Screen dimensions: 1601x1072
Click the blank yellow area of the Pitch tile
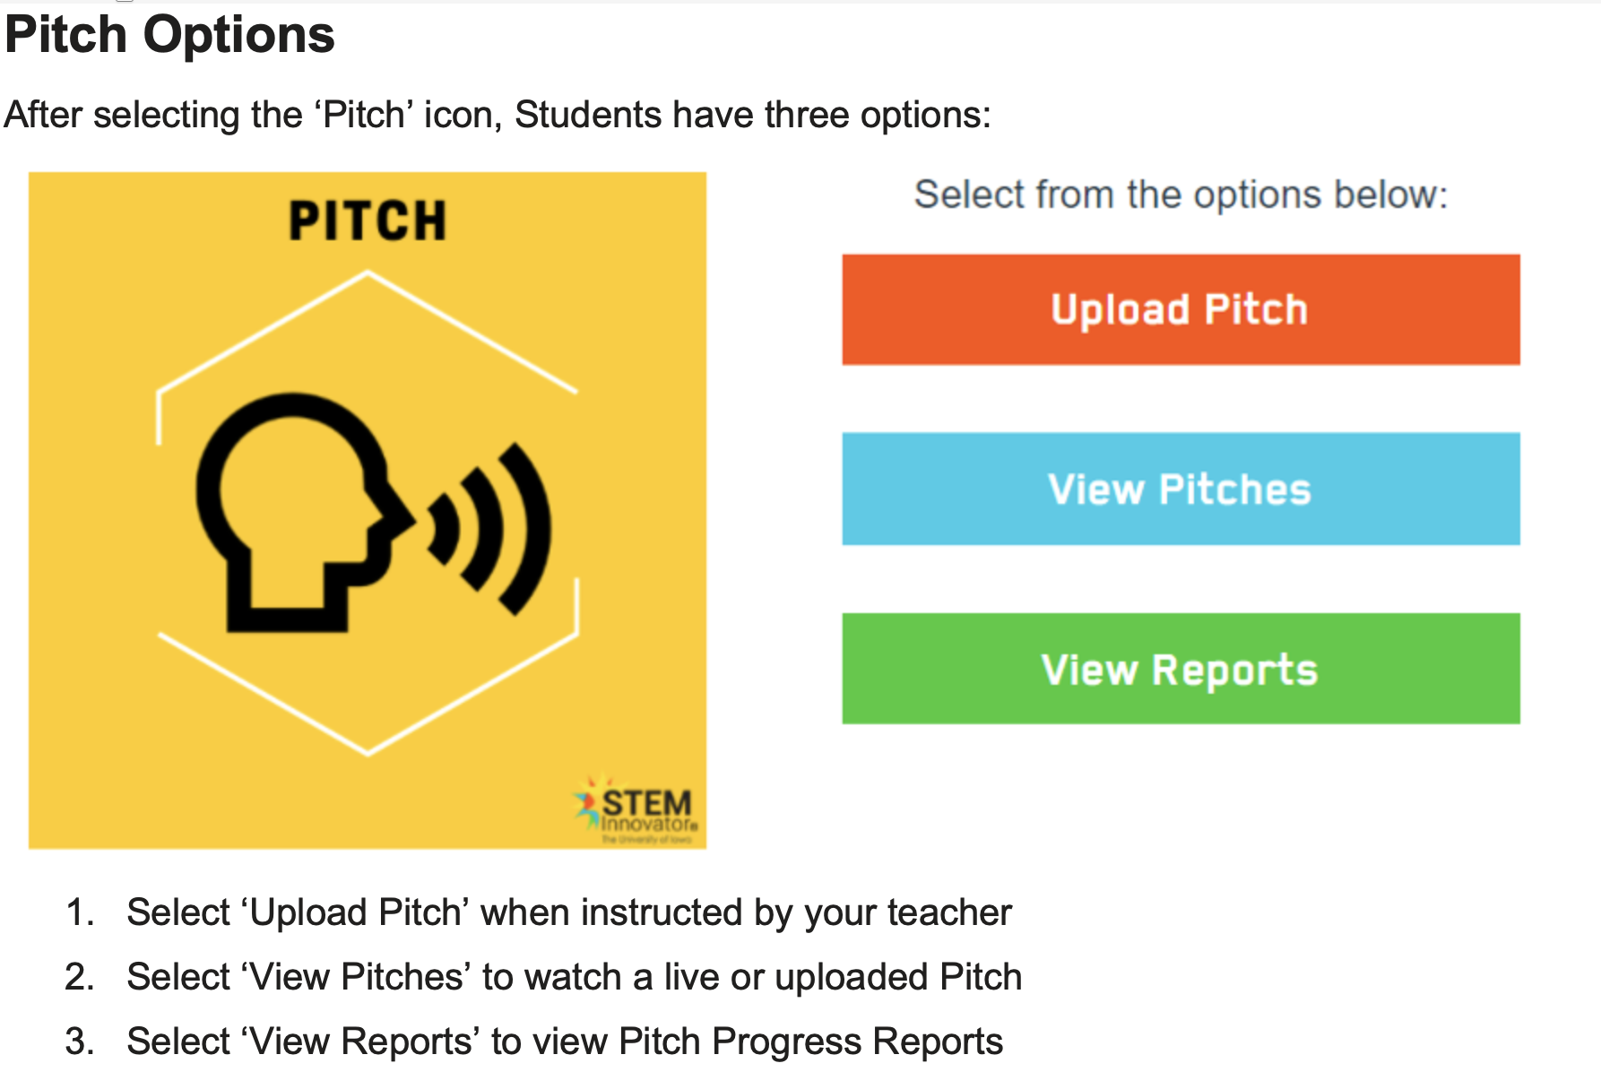(99, 762)
